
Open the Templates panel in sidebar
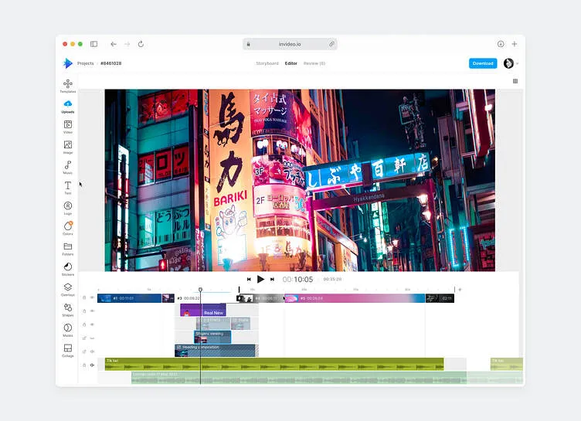coord(68,86)
